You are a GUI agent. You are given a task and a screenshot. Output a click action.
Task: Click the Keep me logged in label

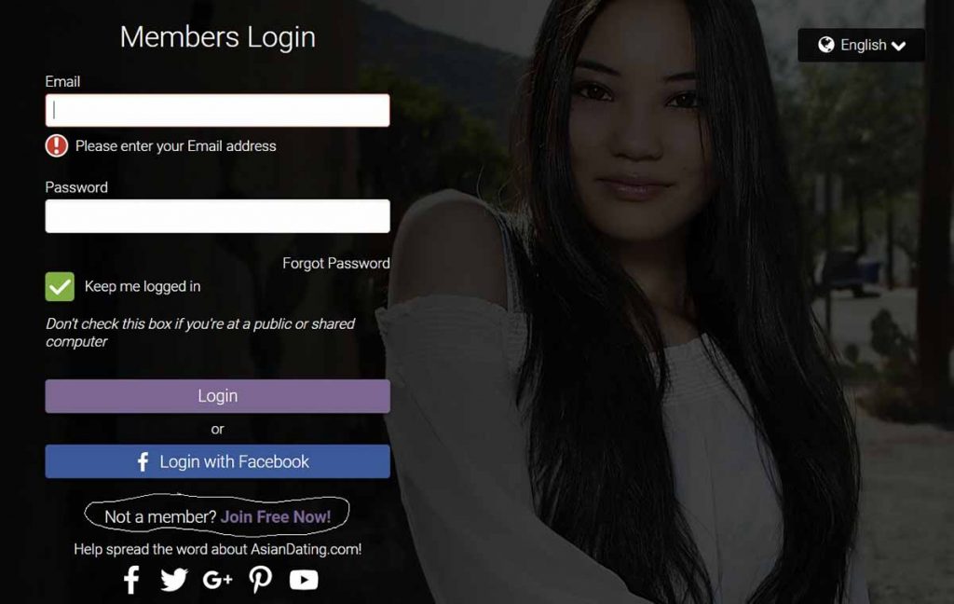coord(143,287)
